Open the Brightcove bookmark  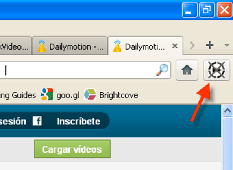pyautogui.click(x=111, y=95)
